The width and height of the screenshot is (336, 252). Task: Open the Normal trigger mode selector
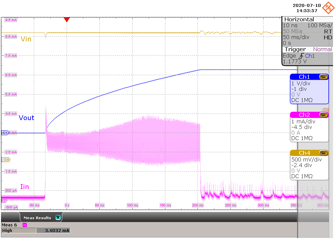pos(322,49)
